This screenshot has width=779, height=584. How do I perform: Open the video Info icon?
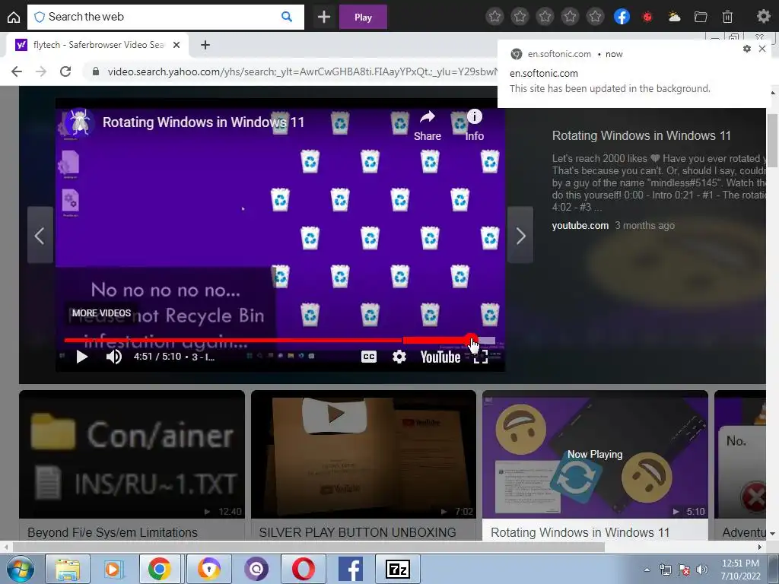point(475,125)
